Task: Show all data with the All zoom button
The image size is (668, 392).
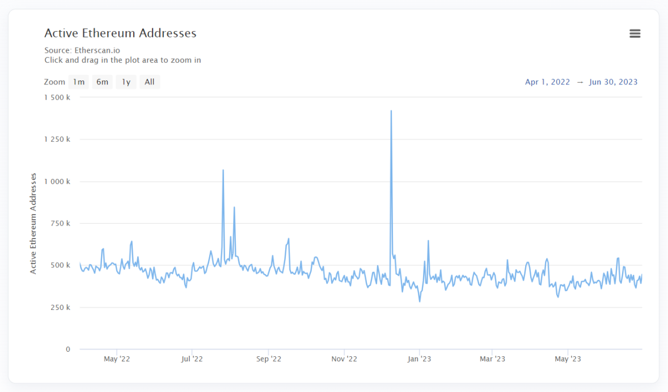Action: [x=149, y=82]
